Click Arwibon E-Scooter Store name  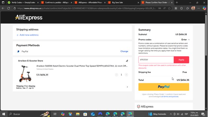31,61
